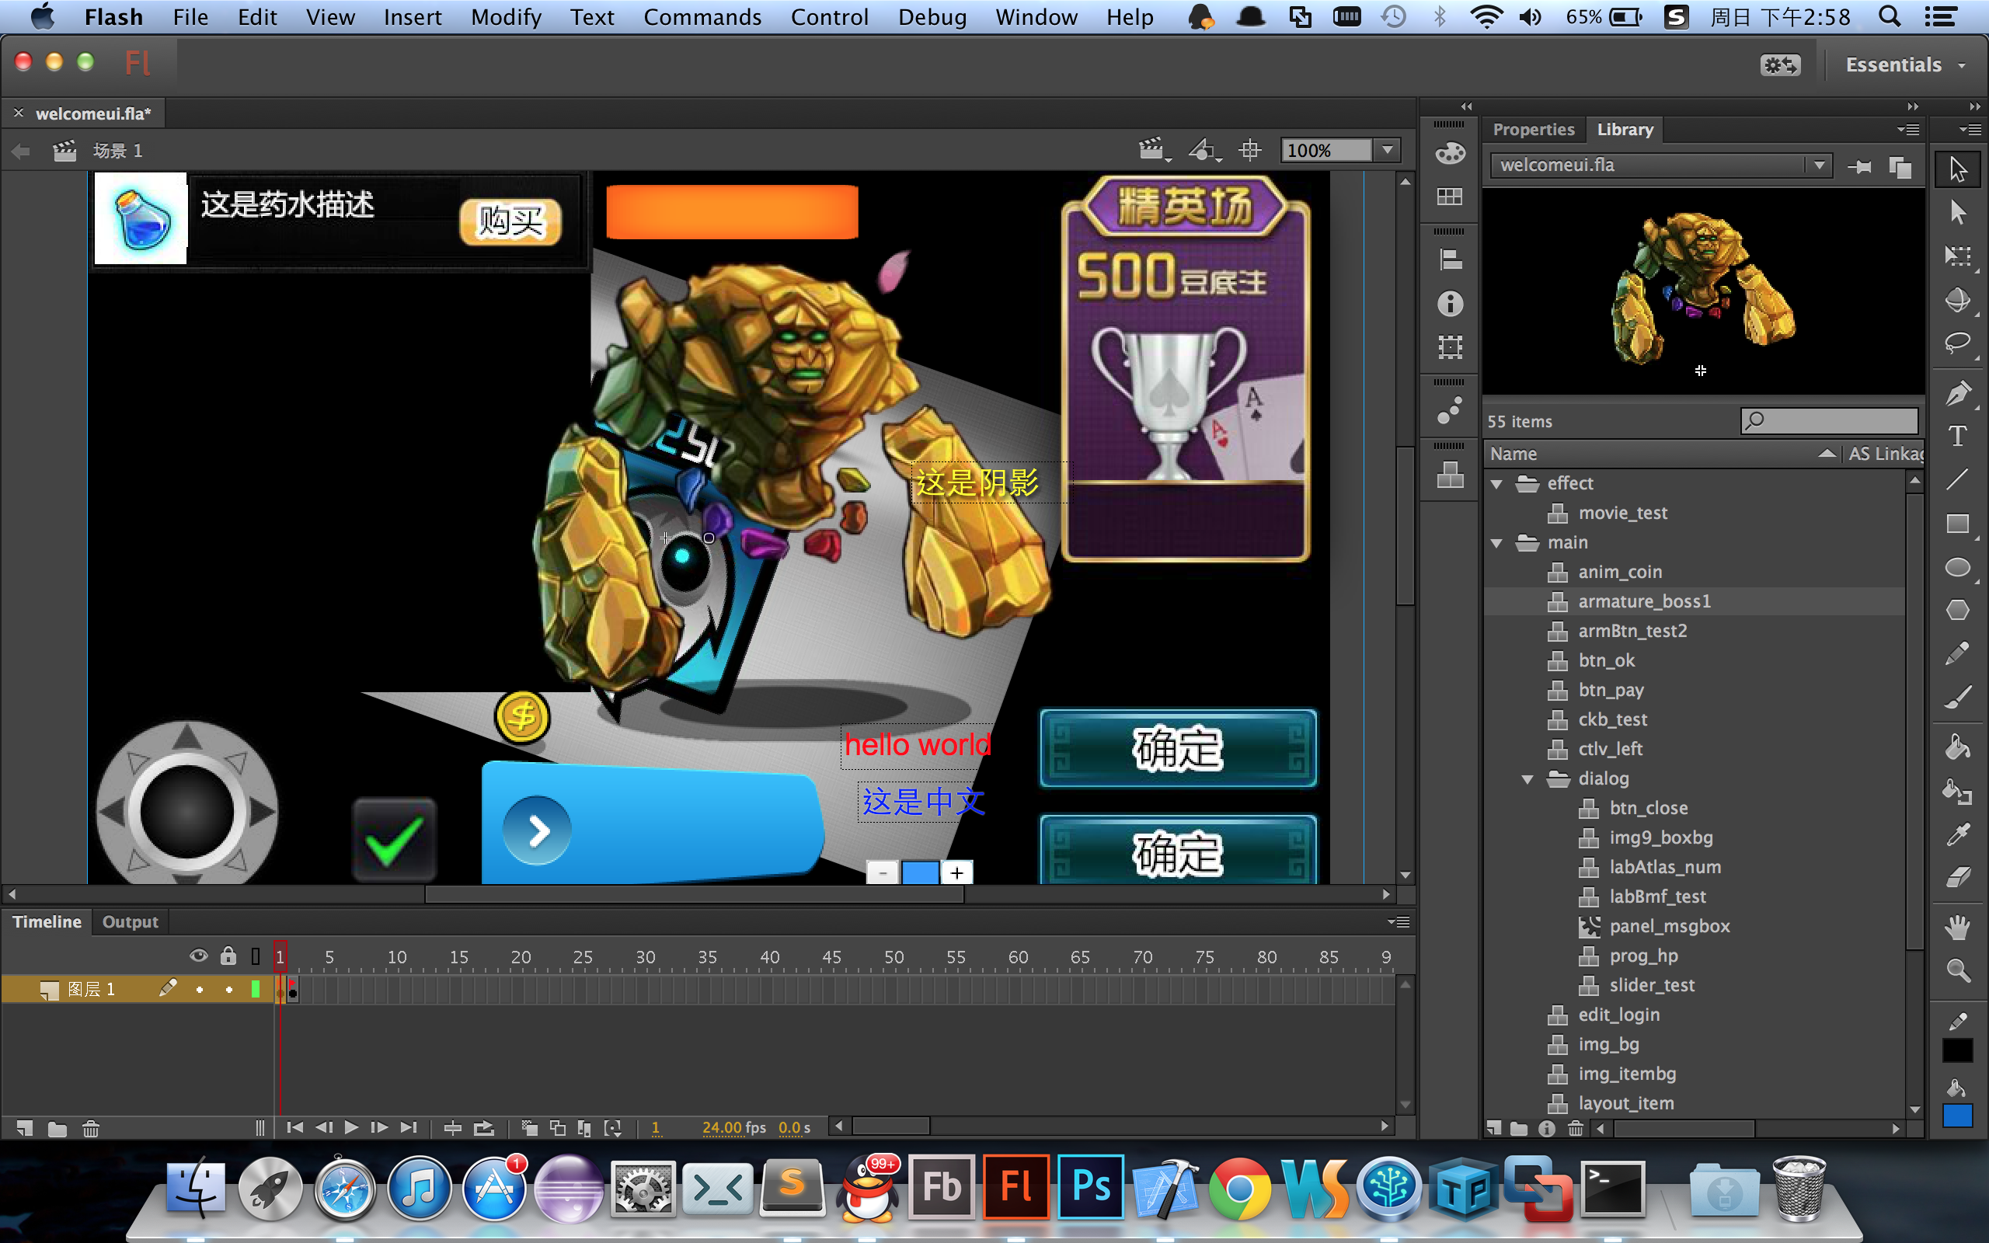Click the blue fill color swatch

click(1958, 1116)
